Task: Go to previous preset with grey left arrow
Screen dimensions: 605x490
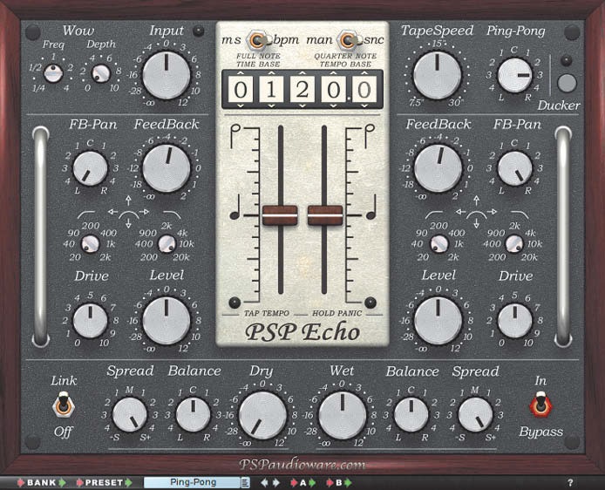Action: (x=265, y=482)
